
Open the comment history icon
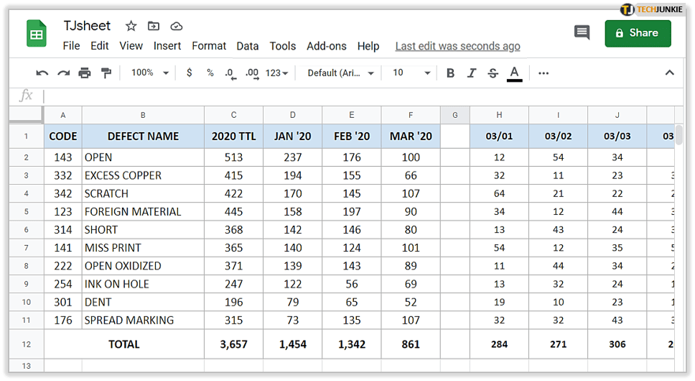coord(582,33)
